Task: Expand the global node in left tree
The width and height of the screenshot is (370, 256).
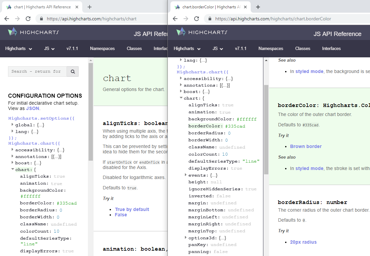Action: click(x=12, y=125)
